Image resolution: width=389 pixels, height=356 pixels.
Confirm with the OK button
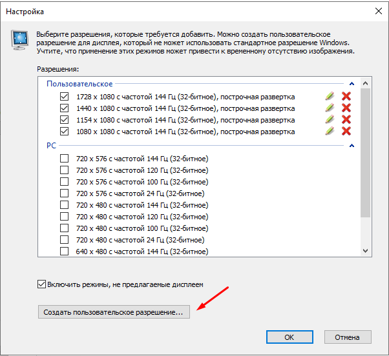pyautogui.click(x=289, y=337)
